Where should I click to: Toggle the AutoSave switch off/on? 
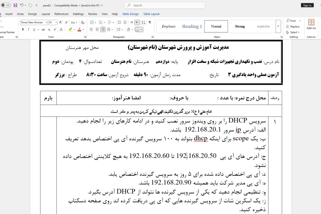tap(6, 5)
